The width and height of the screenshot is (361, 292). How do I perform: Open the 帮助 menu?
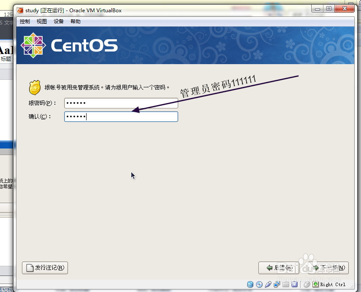pos(75,22)
